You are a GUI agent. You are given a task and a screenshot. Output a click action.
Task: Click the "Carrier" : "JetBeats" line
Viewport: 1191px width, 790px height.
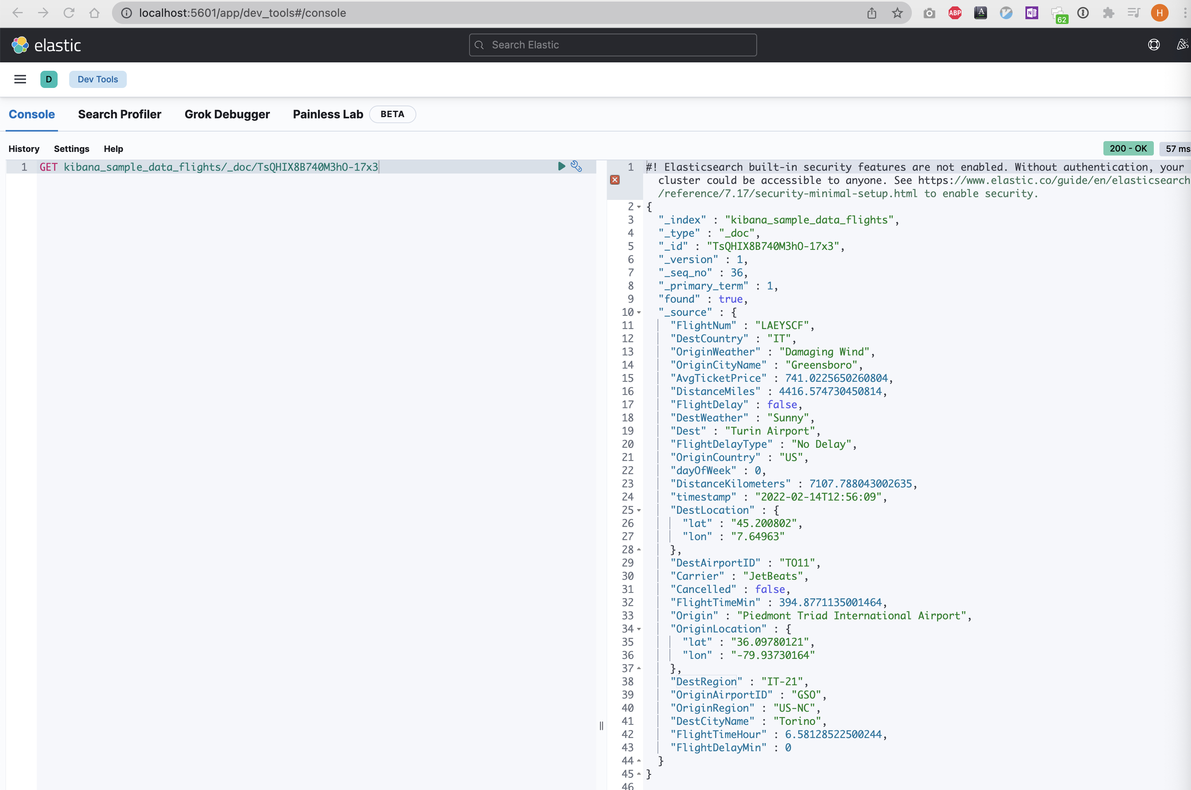pyautogui.click(x=739, y=577)
